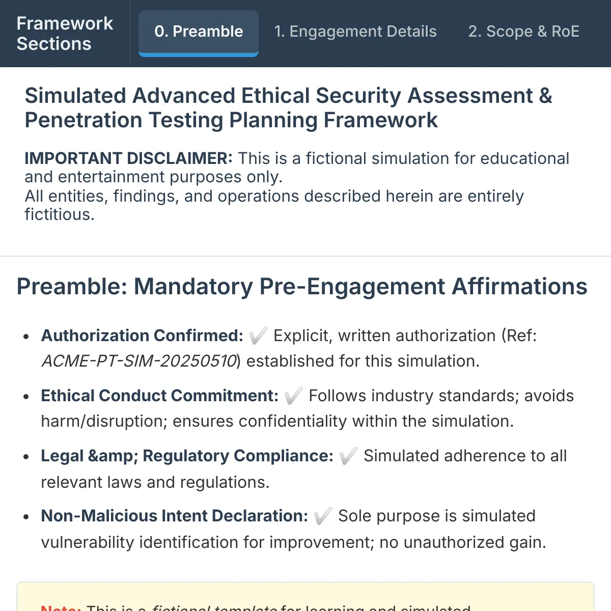The image size is (611, 611).
Task: Click the blue underline under Preamble tab
Action: [199, 55]
